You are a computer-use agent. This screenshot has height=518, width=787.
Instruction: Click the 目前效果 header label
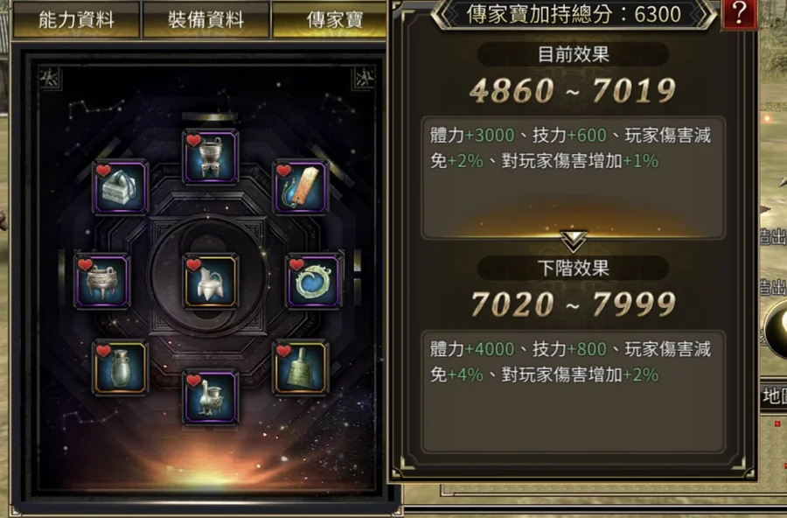573,54
